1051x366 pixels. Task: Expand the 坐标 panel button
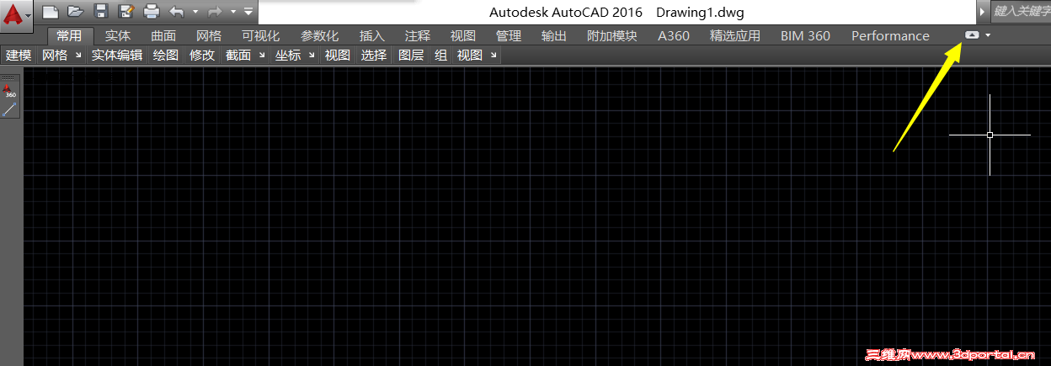(x=288, y=56)
